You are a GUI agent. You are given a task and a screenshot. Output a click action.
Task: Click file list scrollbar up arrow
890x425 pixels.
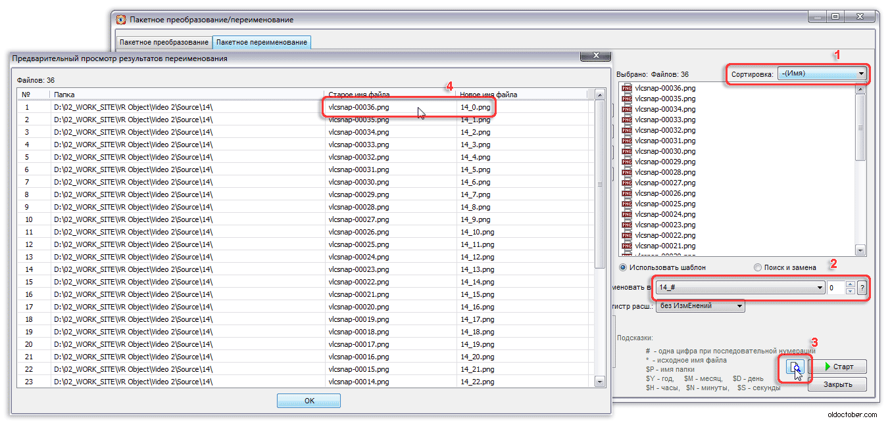pyautogui.click(x=860, y=88)
